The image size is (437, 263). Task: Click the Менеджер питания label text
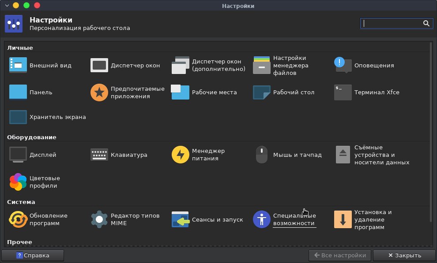point(208,155)
